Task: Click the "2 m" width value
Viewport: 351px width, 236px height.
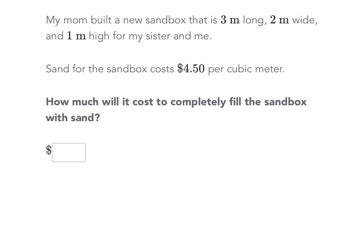Action: coord(279,20)
